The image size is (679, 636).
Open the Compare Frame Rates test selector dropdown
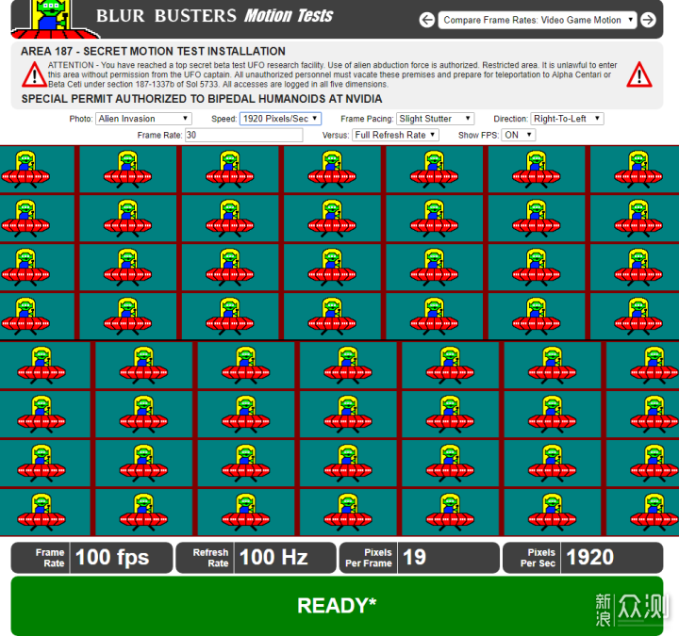[x=538, y=20]
